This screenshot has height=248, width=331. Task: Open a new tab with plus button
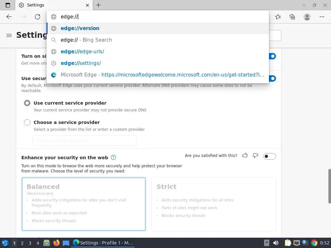98,5
